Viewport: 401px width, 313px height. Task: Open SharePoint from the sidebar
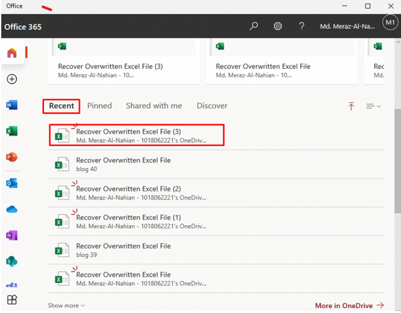pos(12,262)
